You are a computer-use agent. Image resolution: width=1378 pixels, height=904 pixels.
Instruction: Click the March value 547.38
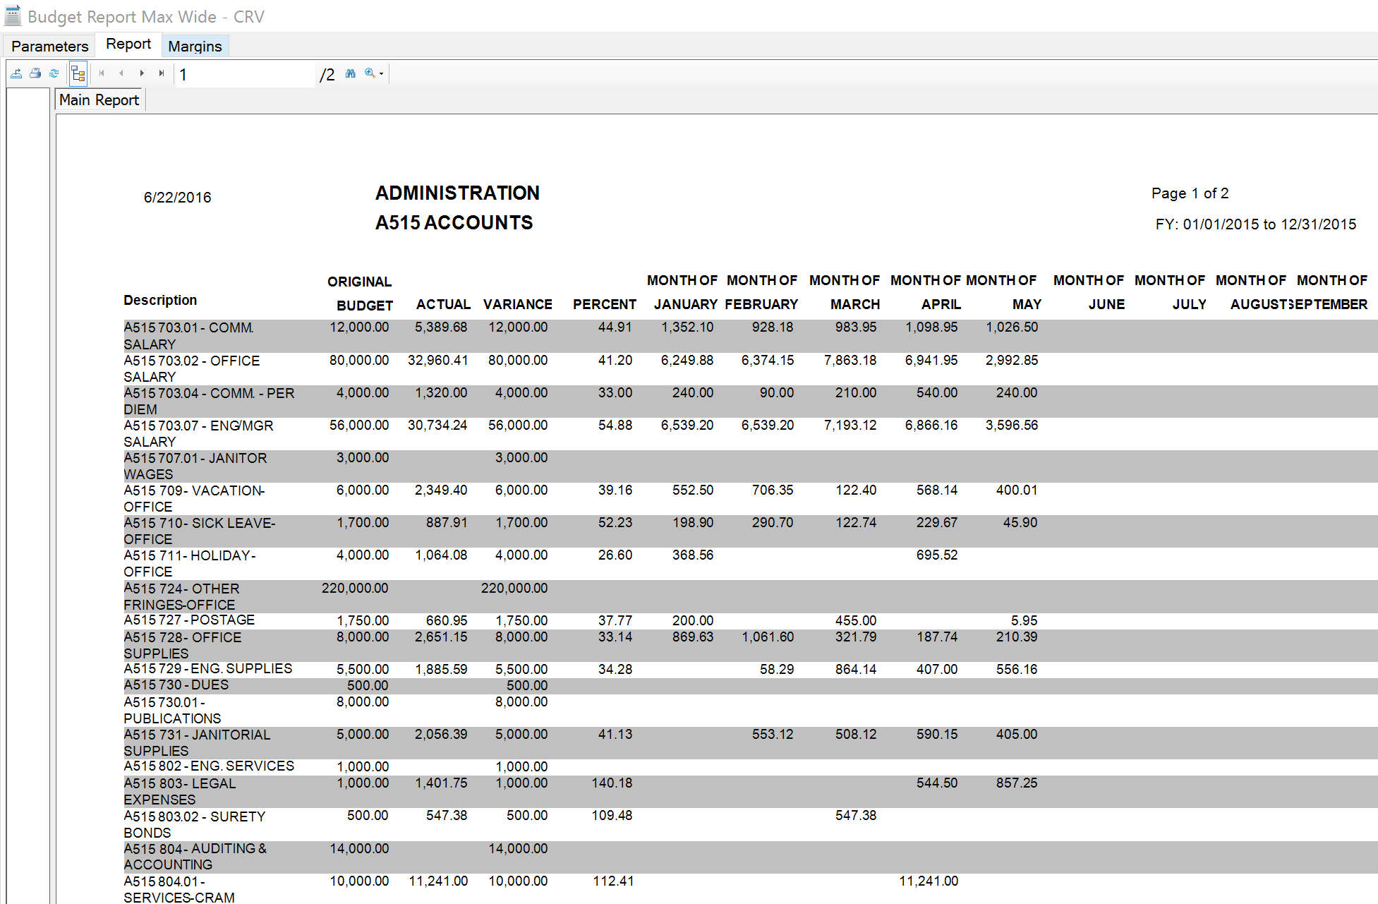point(856,816)
